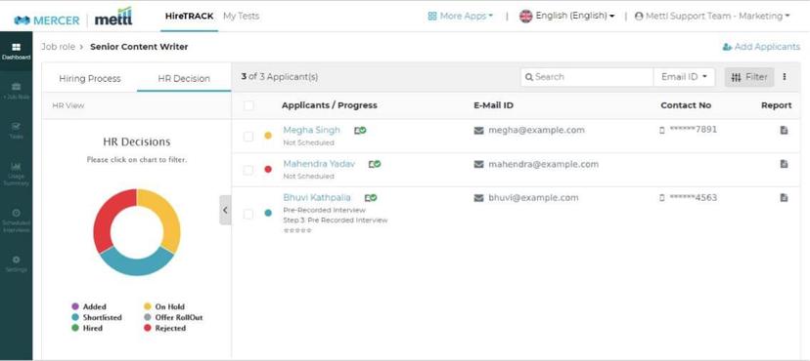Click the Filter button
This screenshot has height=361, width=810.
[749, 77]
